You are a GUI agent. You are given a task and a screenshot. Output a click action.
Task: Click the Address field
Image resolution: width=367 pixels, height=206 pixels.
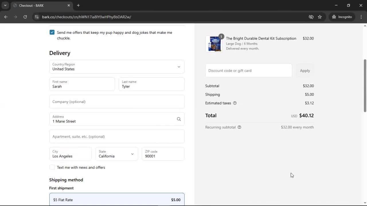(117, 119)
